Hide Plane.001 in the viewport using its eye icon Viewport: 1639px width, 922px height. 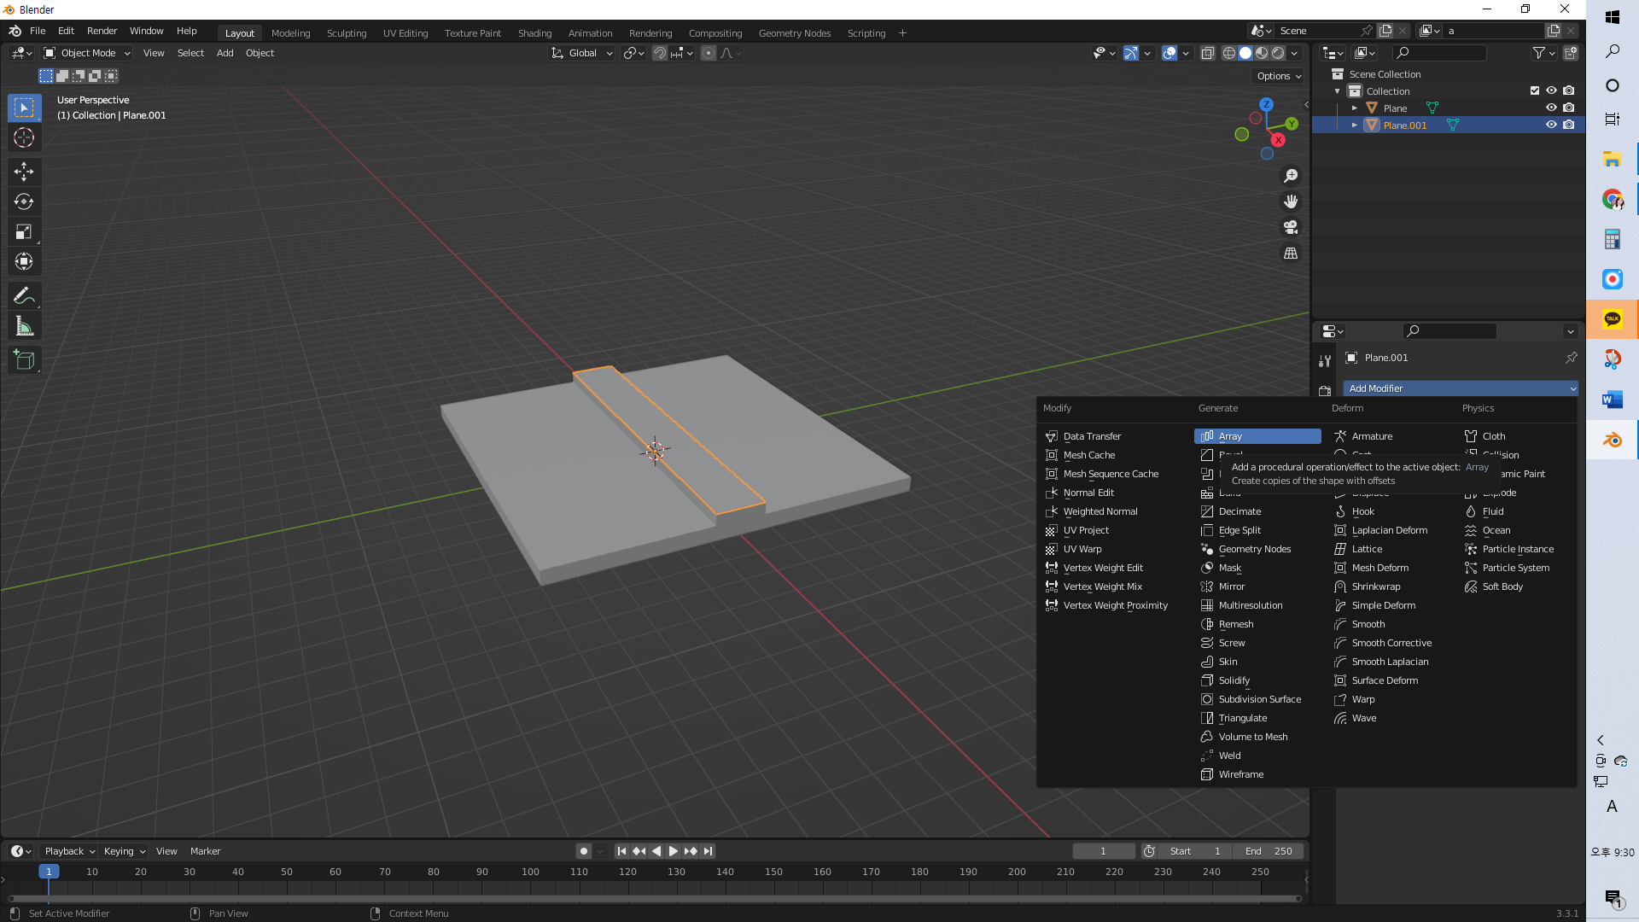click(x=1551, y=125)
